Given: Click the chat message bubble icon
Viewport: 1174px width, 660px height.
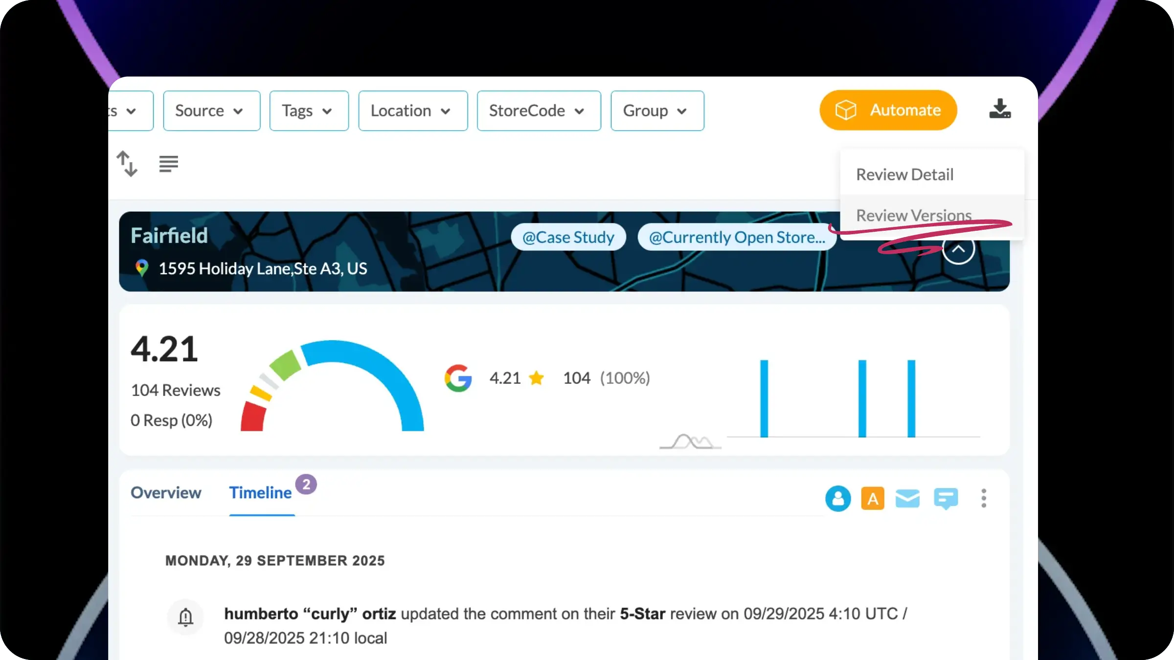Looking at the screenshot, I should click(946, 499).
